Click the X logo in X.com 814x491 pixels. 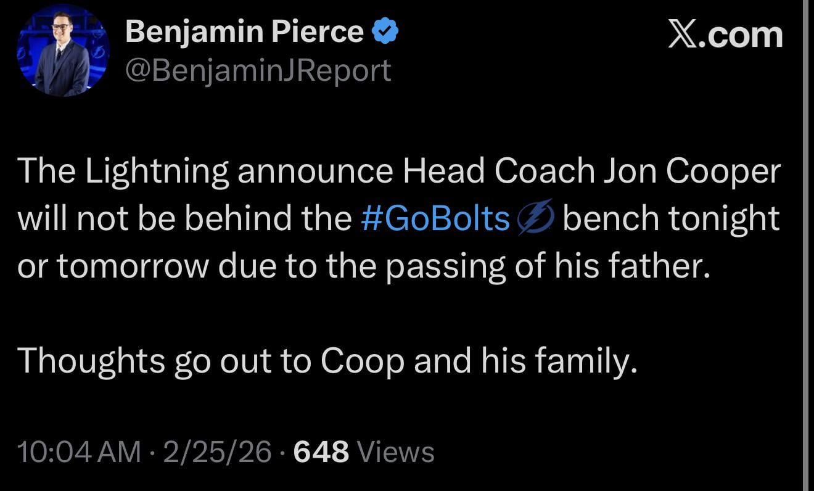tap(686, 33)
